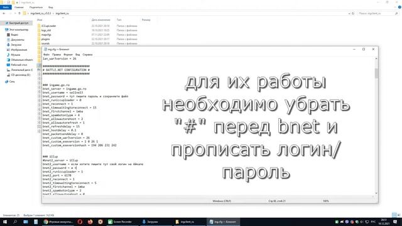Viewport: 402px width, 226px height.
Task: Select Быстрый доступ in the navigation pane
Action: [17, 23]
